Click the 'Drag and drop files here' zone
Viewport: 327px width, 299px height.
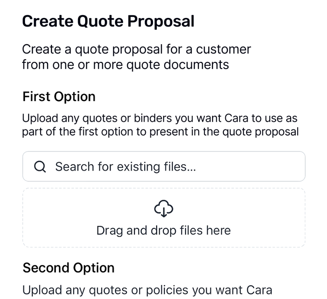click(x=163, y=218)
